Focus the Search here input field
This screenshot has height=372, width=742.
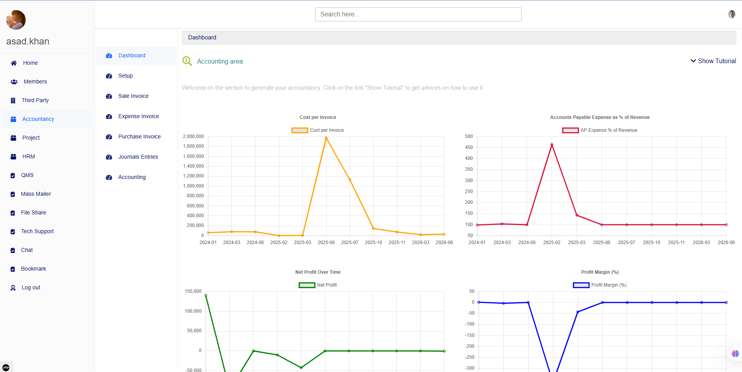pyautogui.click(x=418, y=14)
